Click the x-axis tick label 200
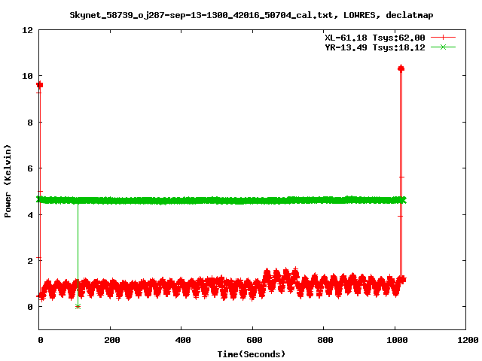Screen dimensions: 482x361 (112, 340)
